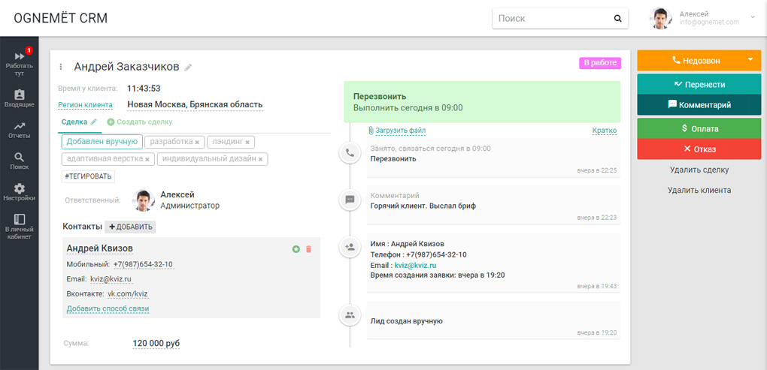Remove the индивидуальный дизайн tag
The height and width of the screenshot is (370, 767).
pyautogui.click(x=260, y=159)
